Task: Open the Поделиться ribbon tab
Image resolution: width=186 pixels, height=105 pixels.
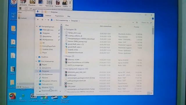Action: click(x=59, y=16)
